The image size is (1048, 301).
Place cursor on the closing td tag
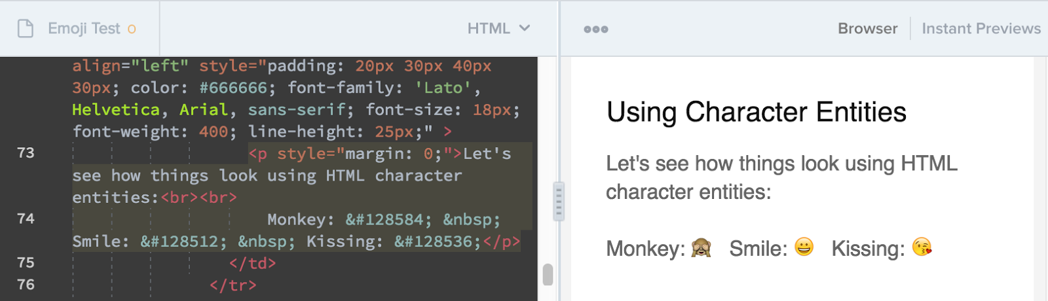pyautogui.click(x=252, y=263)
